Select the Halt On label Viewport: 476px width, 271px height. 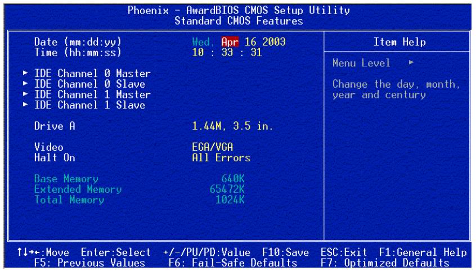[x=55, y=158]
